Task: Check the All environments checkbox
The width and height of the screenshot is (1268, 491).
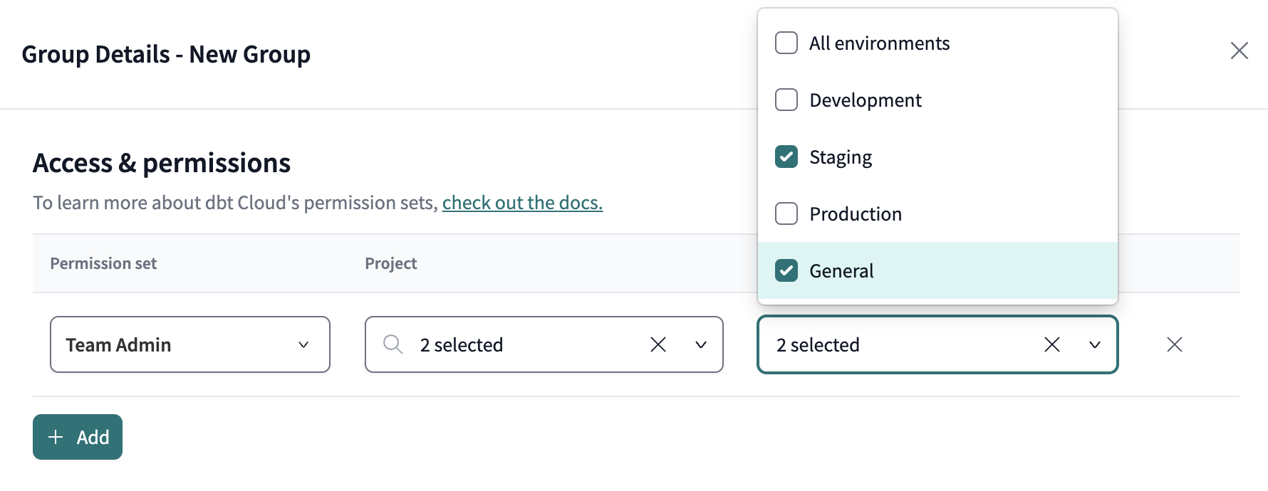Action: tap(786, 43)
